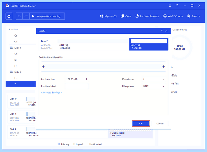Launch the Clone tool
Screen dimensions: 207x152
pyautogui.click(x=126, y=16)
